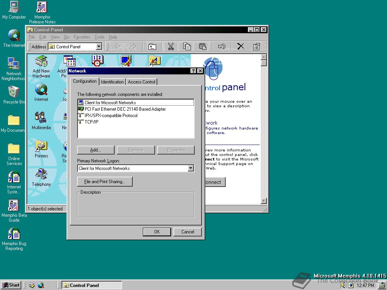
Task: Select Date/Time clock icon in Control Panel
Action: tap(98, 61)
